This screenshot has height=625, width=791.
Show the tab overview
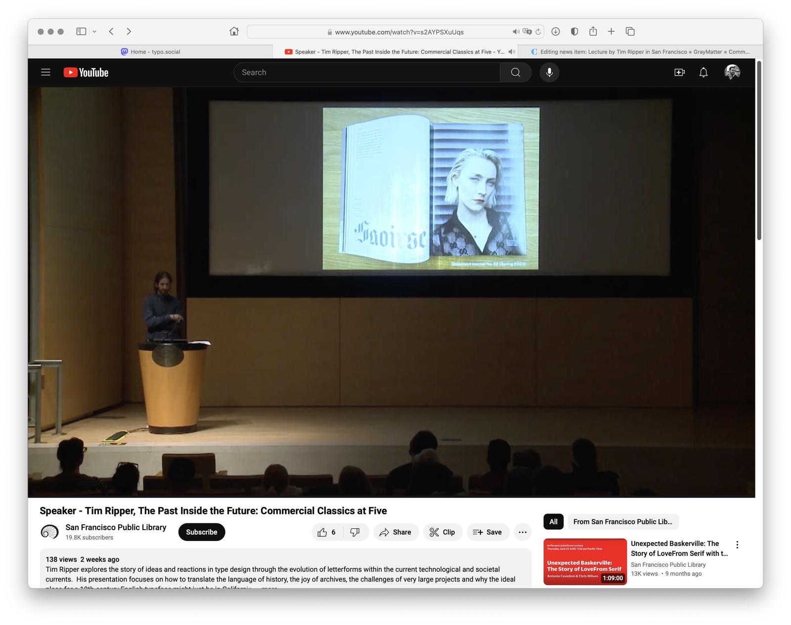630,32
